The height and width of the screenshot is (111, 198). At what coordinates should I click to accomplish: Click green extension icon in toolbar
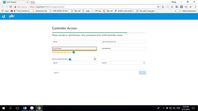pyautogui.click(x=191, y=7)
